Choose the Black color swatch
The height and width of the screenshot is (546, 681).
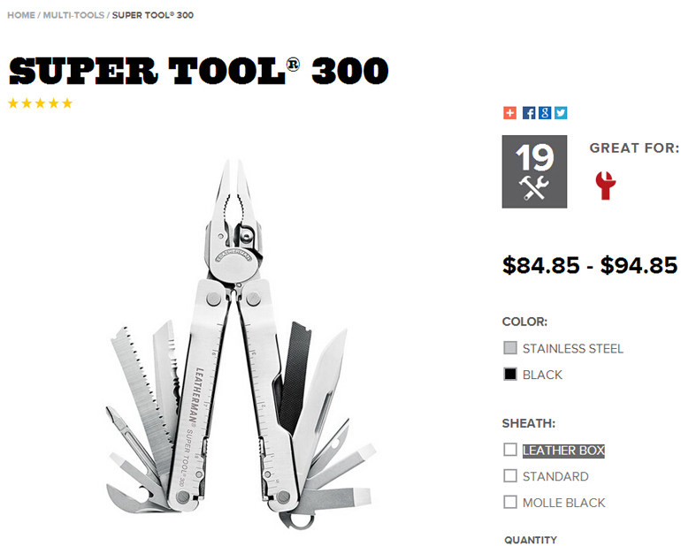coord(510,374)
